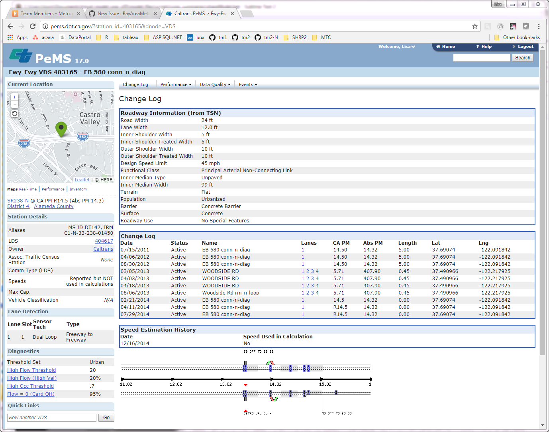This screenshot has width=549, height=432.
Task: Open the Chrome three-dot menu
Action: coord(539,26)
